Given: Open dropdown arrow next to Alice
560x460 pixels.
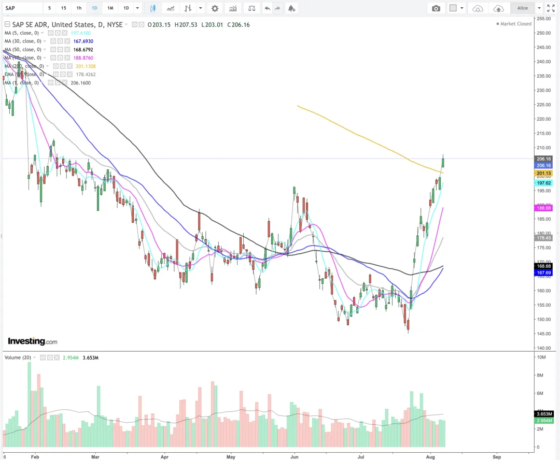Looking at the screenshot, I should click(539, 8).
